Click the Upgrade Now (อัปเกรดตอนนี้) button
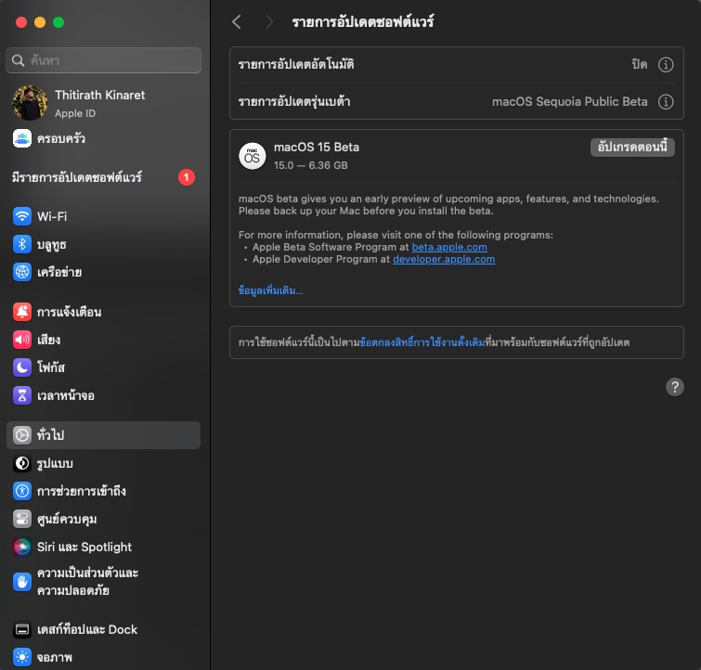The image size is (701, 670). click(632, 147)
